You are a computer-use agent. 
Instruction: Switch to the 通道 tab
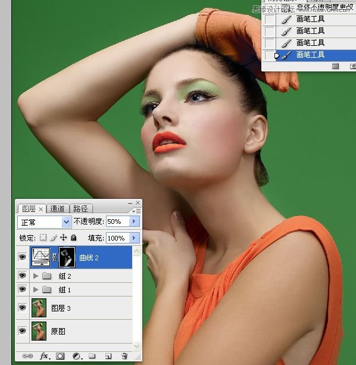(x=57, y=208)
